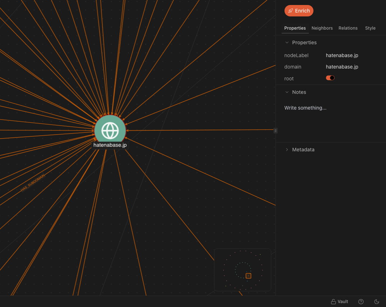386x307 pixels.
Task: Click the panel resize grip handle
Action: 276,131
